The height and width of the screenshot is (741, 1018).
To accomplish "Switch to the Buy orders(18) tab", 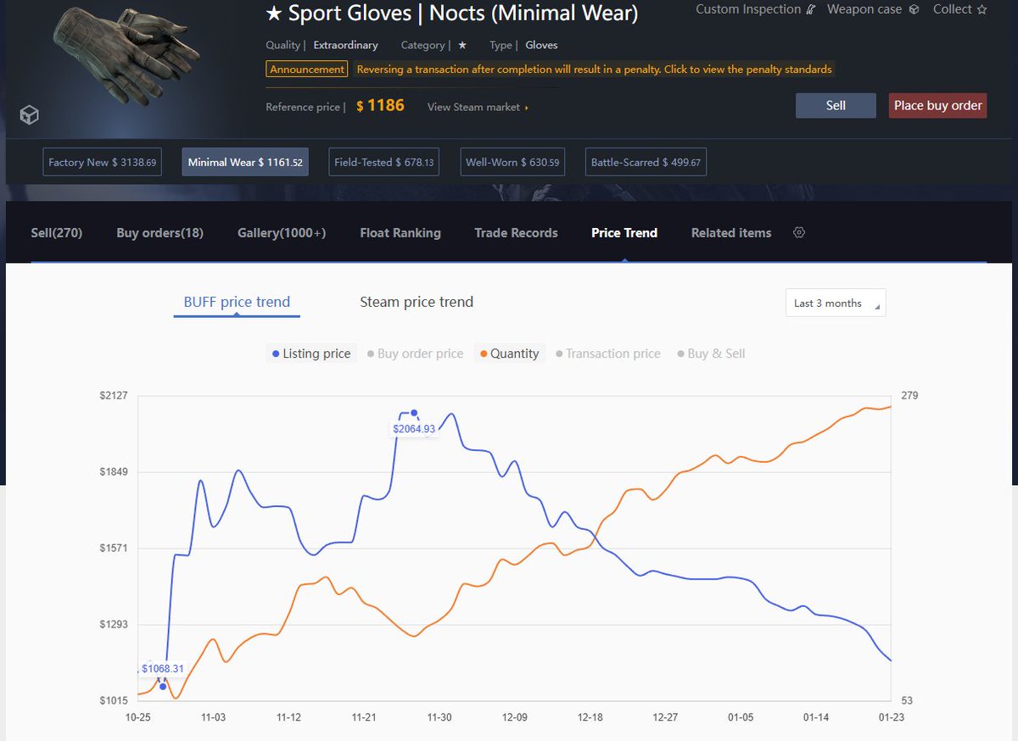I will pyautogui.click(x=159, y=232).
